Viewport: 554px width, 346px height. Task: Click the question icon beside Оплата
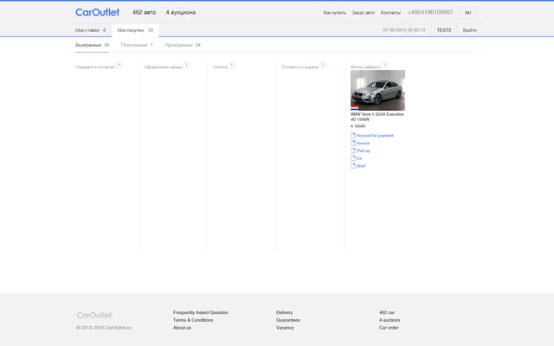pyautogui.click(x=231, y=65)
